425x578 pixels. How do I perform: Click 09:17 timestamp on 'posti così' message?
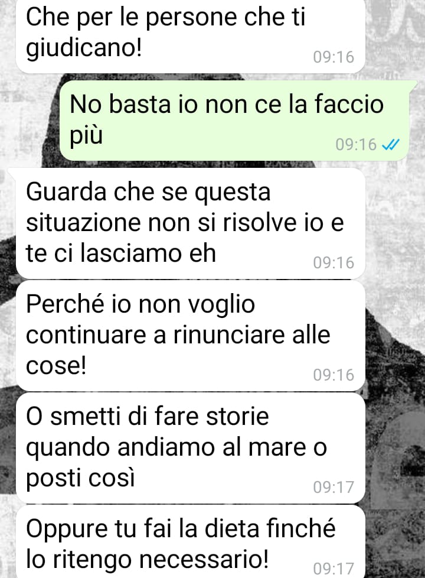(334, 488)
